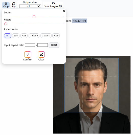Click the bottom edge crop handle
Image resolution: width=133 pixels, height=135 pixels.
(92, 112)
